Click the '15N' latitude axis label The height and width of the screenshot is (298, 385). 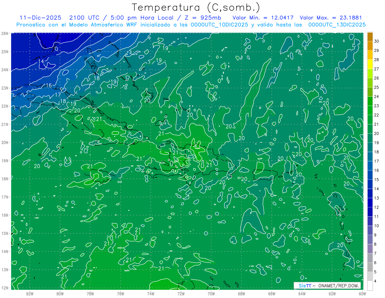4,233
